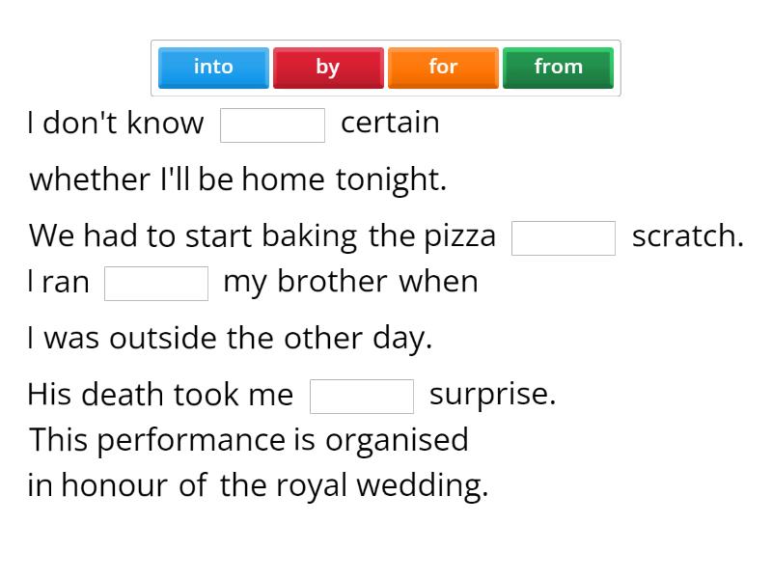
Task: Drop 'for' into the 'certain' sentence gap
Action: coord(273,124)
